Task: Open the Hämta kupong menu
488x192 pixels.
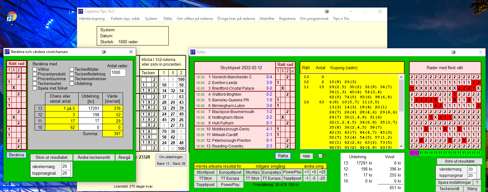Action: [x=92, y=19]
